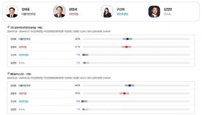This screenshot has height=115, width=202.
Task: Click the 메타보이스(주) - JTBC poll title
Action: tap(21, 74)
